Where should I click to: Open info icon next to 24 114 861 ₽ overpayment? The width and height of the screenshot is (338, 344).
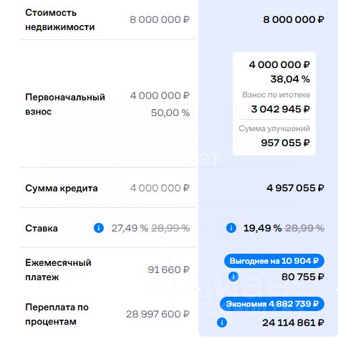[x=222, y=322]
